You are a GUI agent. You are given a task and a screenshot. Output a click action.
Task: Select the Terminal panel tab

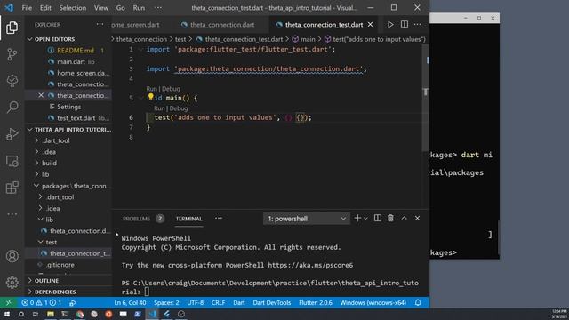tap(188, 219)
